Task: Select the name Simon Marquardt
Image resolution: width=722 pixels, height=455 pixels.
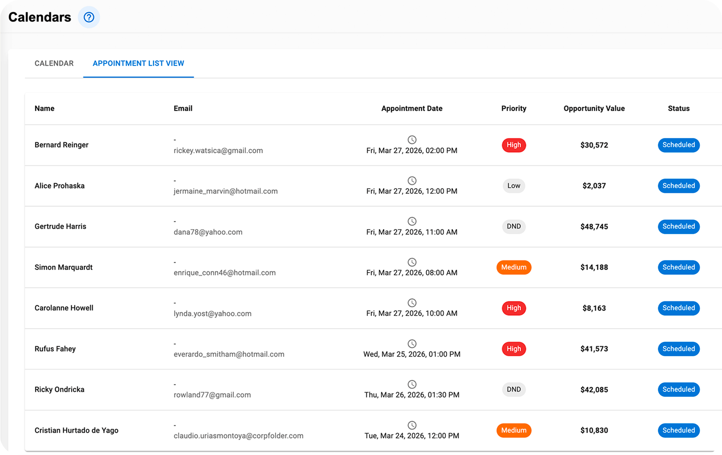Action: coord(64,267)
